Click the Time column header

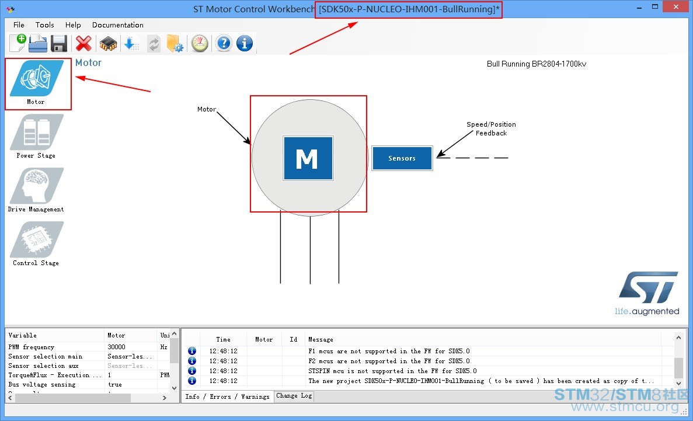coord(223,339)
